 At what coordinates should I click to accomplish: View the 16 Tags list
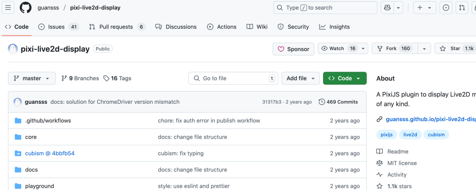pyautogui.click(x=118, y=78)
